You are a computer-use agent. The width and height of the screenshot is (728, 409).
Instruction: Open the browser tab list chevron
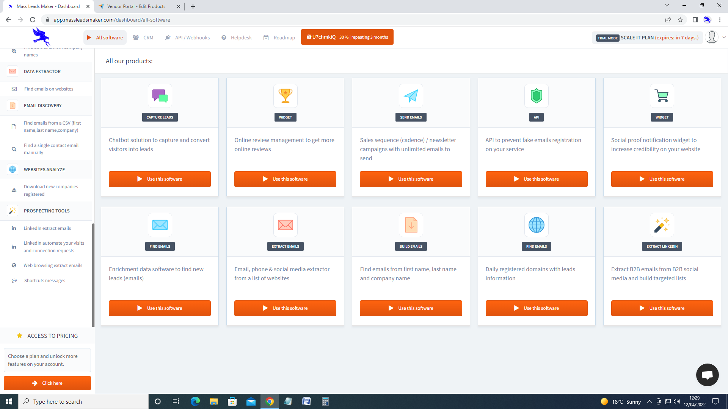[x=667, y=6]
